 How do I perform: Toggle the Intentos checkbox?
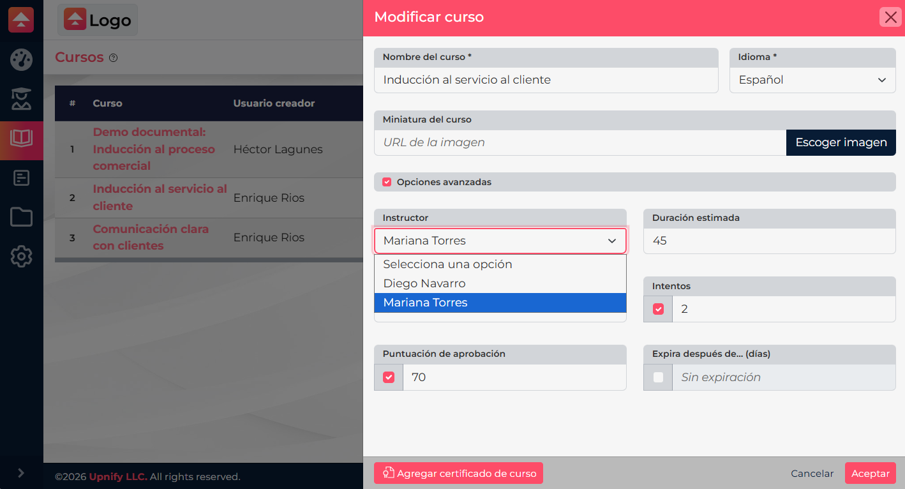(x=658, y=309)
